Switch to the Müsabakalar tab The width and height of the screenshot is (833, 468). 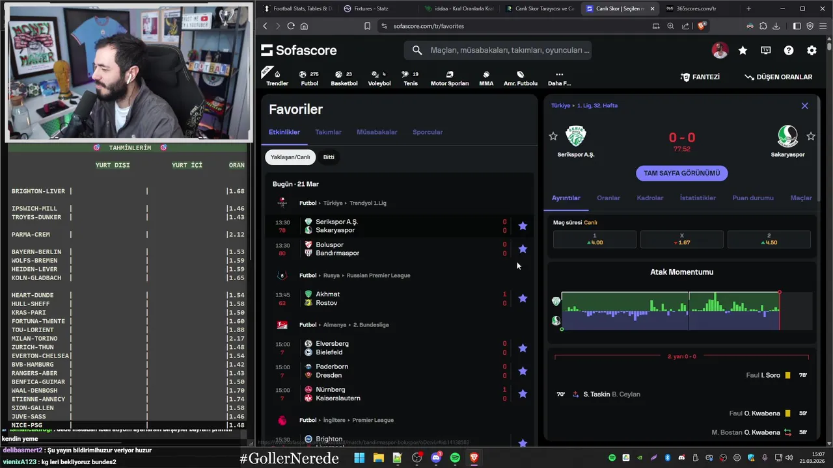click(x=377, y=132)
